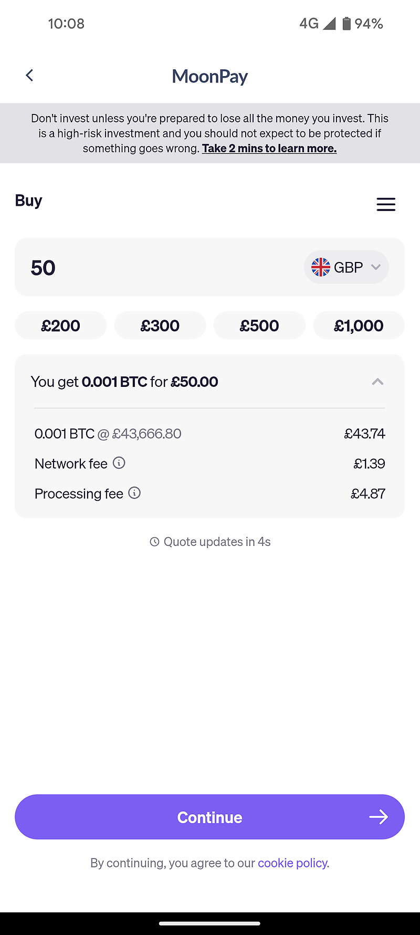Viewport: 420px width, 935px height.
Task: Tap the Android home gesture bar
Action: click(210, 923)
